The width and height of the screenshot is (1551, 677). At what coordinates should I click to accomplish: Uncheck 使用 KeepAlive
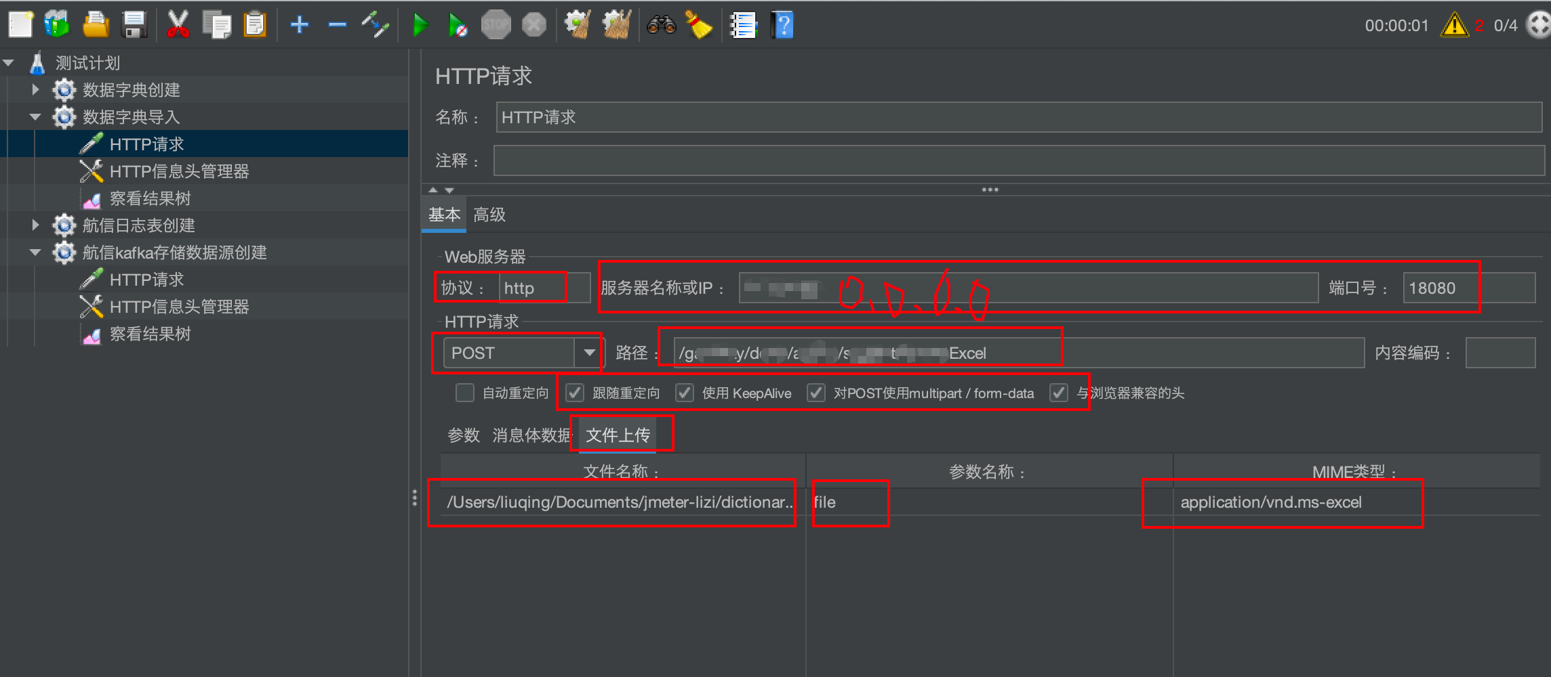(685, 393)
